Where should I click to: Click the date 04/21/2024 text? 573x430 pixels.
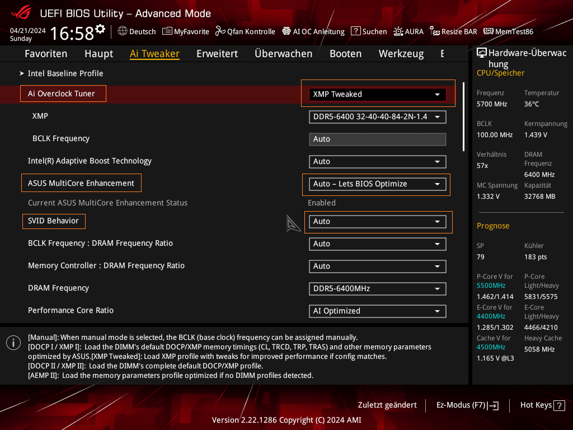point(28,31)
